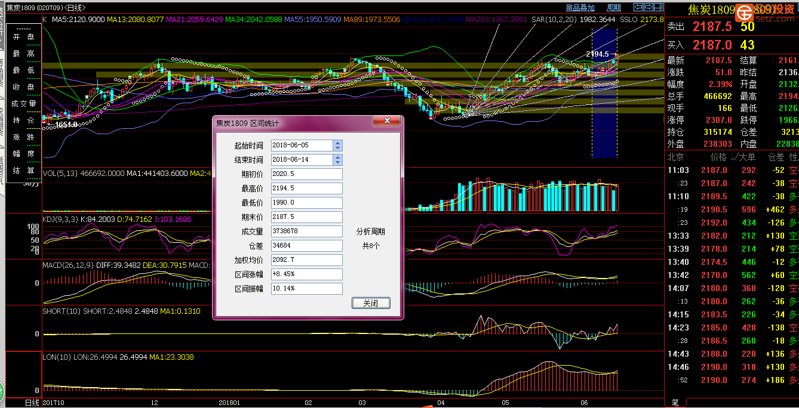Viewport: 799px width, 408px height.
Task: Click the 北京 time column header
Action: click(675, 157)
